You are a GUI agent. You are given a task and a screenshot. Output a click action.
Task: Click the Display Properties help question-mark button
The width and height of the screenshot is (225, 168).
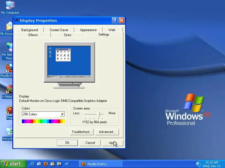pos(115,20)
